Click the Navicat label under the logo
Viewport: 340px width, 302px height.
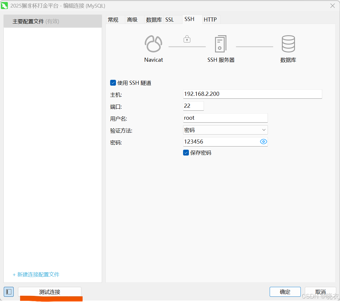153,60
